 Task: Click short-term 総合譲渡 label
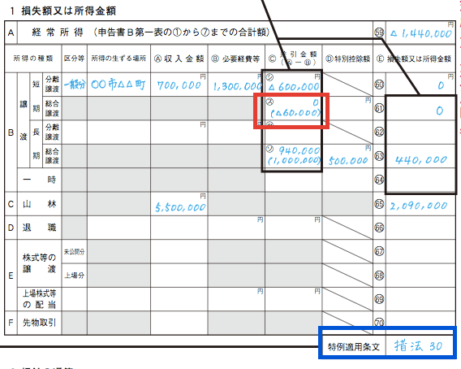(52, 108)
